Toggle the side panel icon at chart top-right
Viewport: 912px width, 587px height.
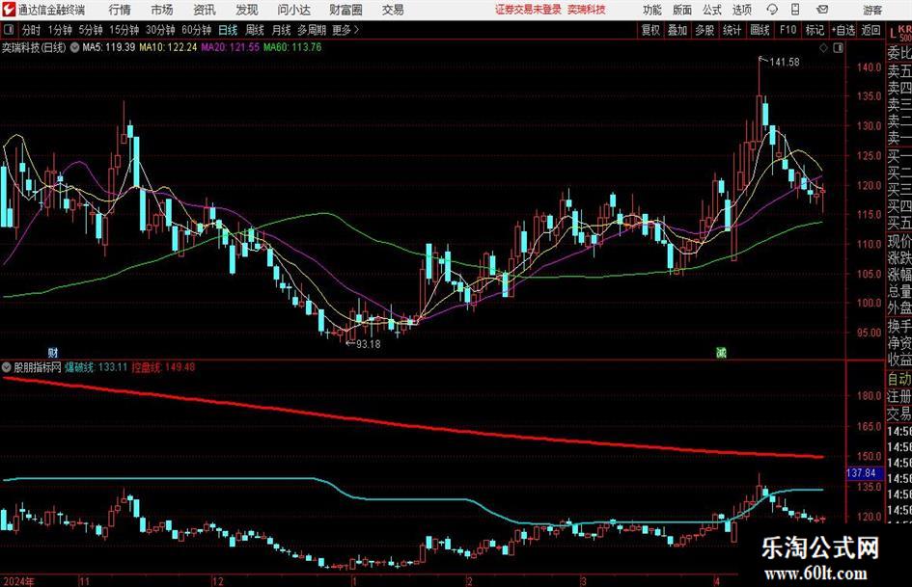coord(838,48)
